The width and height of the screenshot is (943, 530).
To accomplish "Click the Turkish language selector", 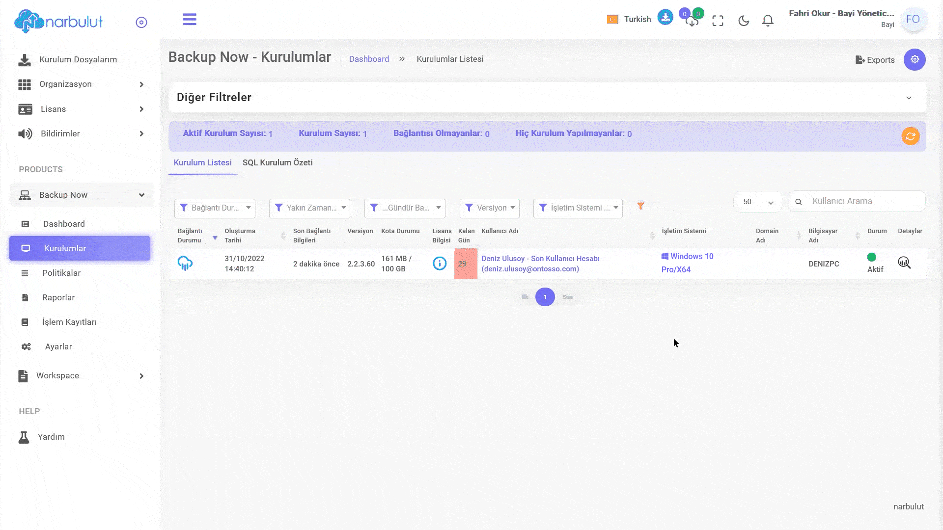I will [x=629, y=19].
